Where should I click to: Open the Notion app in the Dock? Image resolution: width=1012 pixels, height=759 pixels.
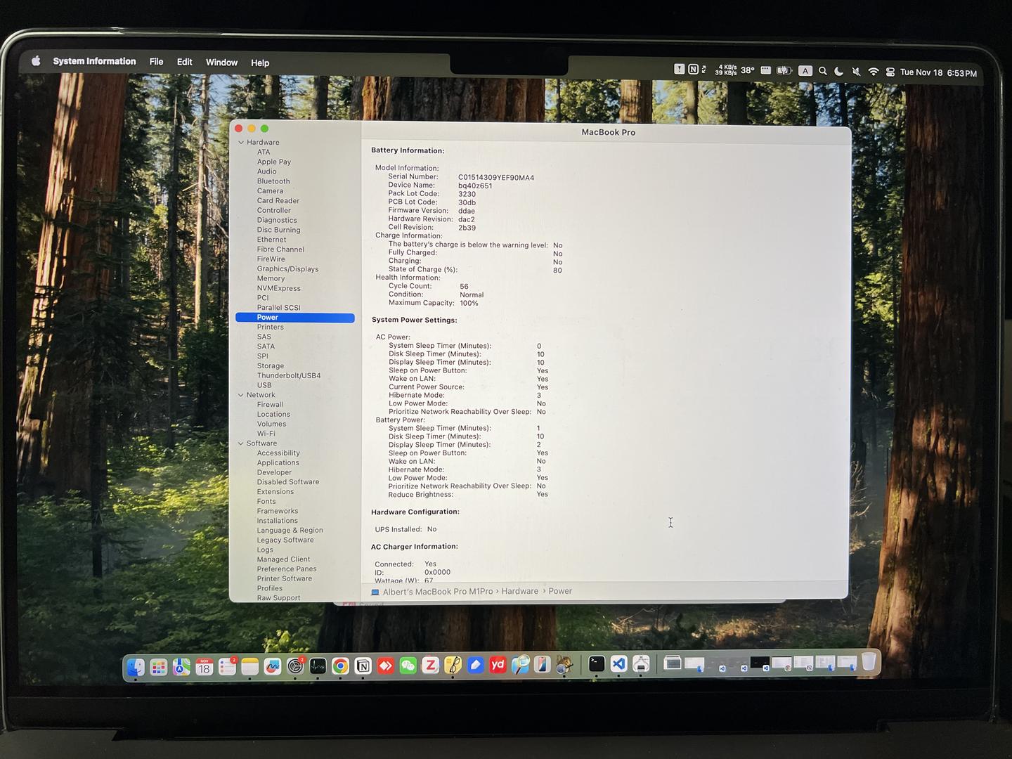363,666
